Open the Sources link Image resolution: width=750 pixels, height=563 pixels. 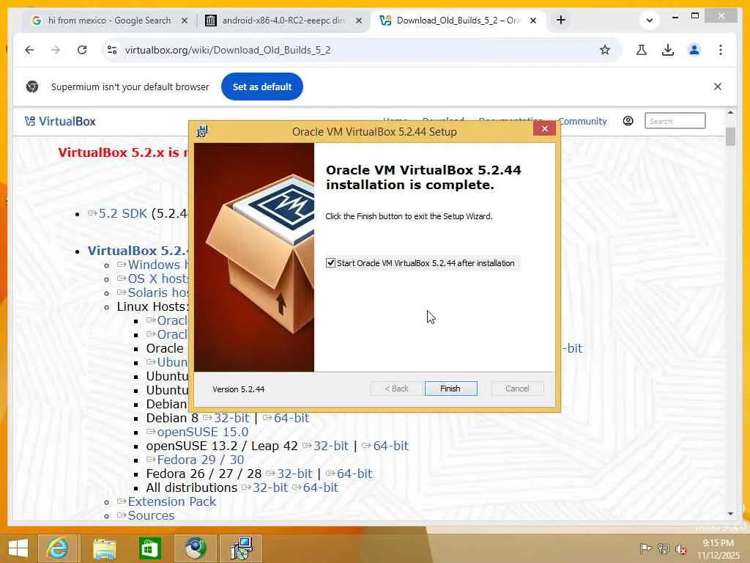(151, 515)
